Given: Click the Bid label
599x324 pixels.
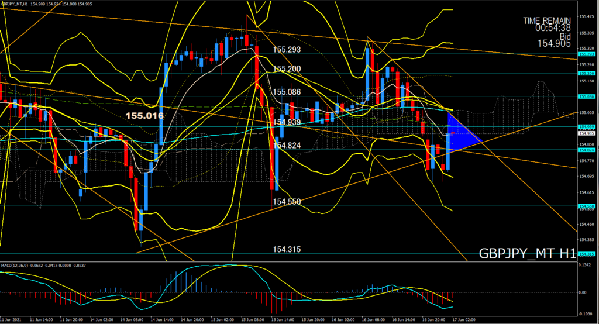Looking at the screenshot, I should tap(566, 36).
